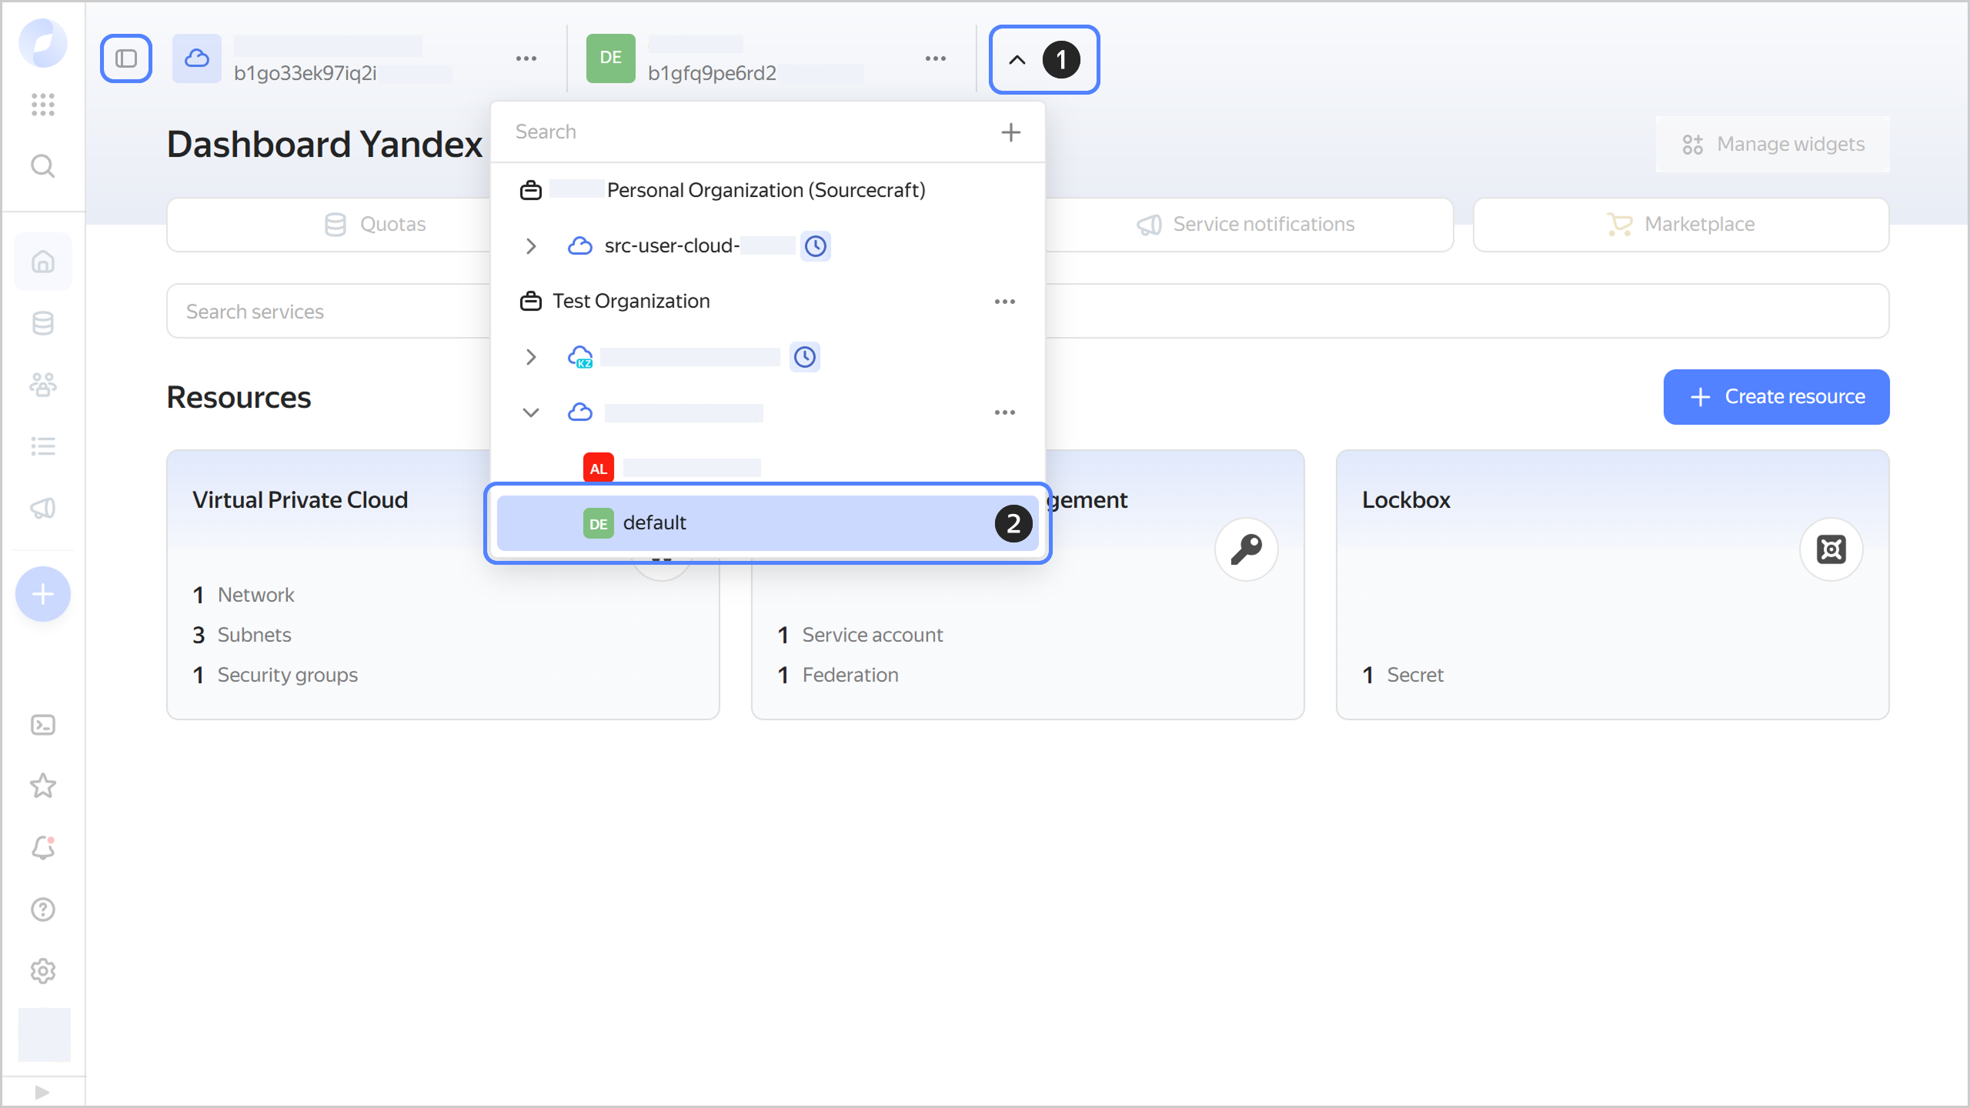The height and width of the screenshot is (1108, 1970).
Task: Expand the src-user-cloud tree item
Action: pos(531,246)
